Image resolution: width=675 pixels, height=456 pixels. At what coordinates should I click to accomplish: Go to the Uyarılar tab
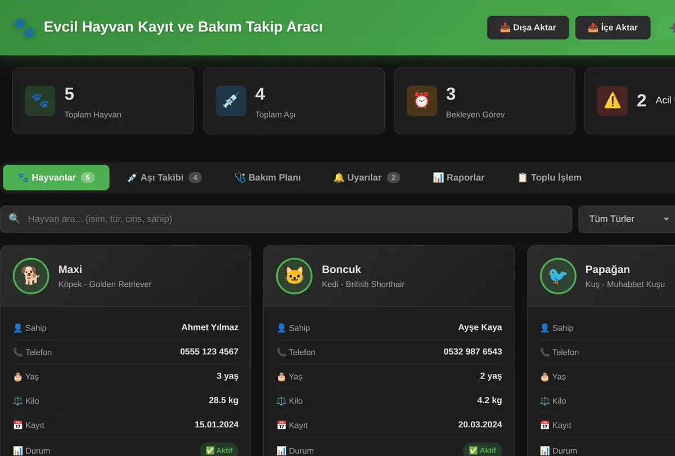(x=367, y=178)
